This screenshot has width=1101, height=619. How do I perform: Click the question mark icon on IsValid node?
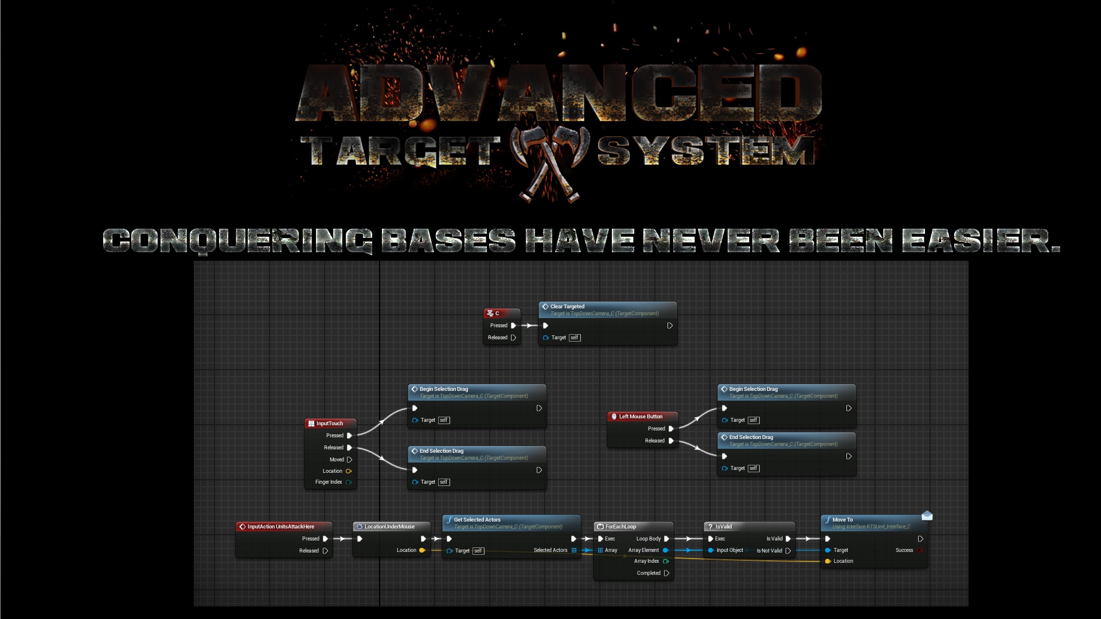[710, 527]
